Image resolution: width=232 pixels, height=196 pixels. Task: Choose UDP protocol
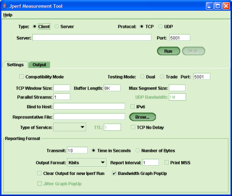coord(160,26)
